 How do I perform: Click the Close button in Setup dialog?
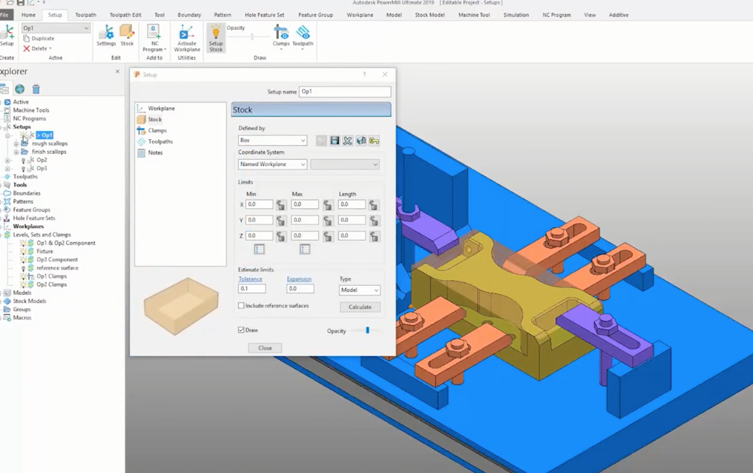[265, 348]
